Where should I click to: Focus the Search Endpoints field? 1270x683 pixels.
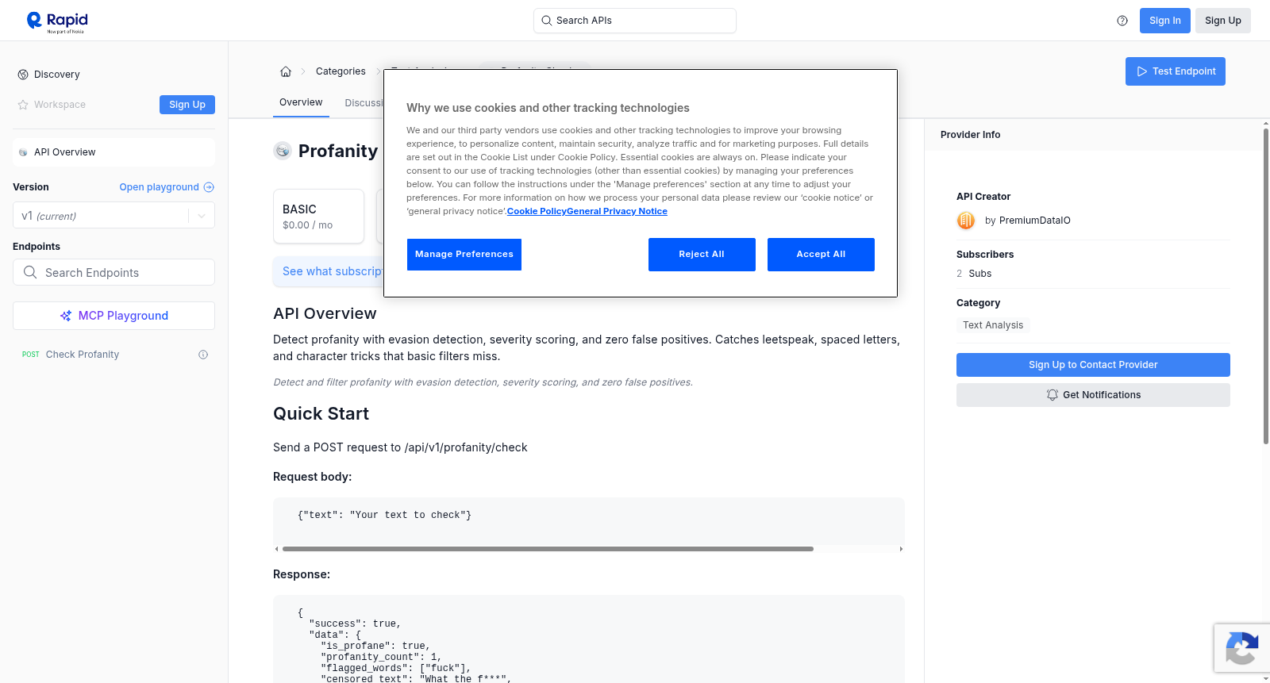[x=114, y=272]
